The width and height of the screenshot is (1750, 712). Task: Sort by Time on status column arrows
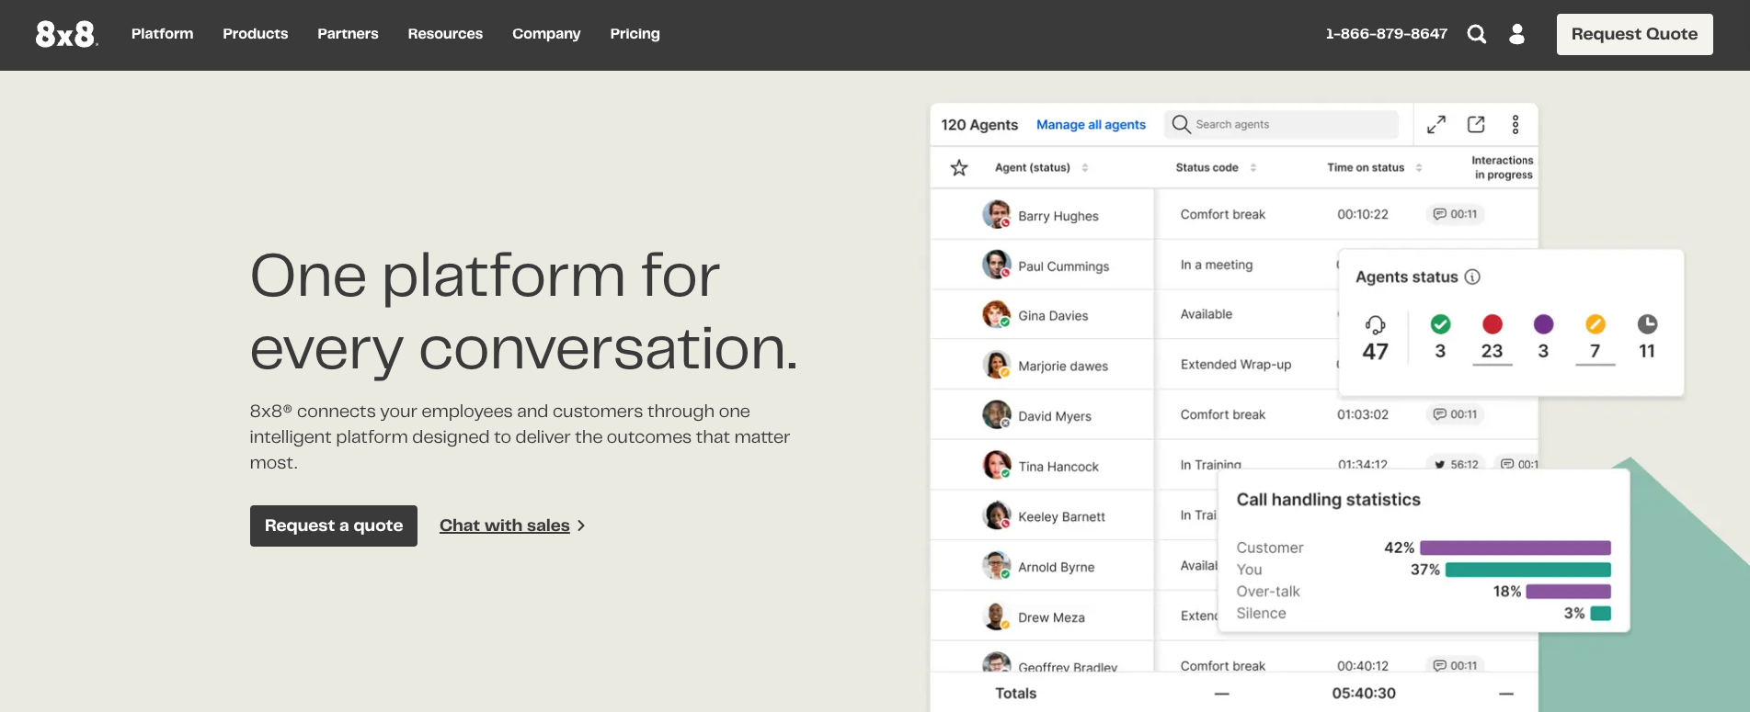(1419, 167)
